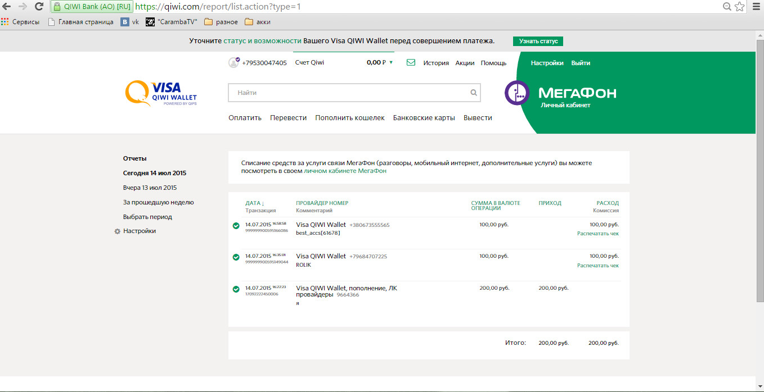Viewport: 764px width, 392px height.
Task: Click the Найти search input field
Action: [349, 93]
